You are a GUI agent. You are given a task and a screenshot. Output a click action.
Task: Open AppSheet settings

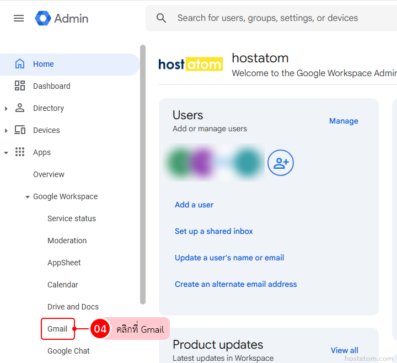(x=64, y=263)
